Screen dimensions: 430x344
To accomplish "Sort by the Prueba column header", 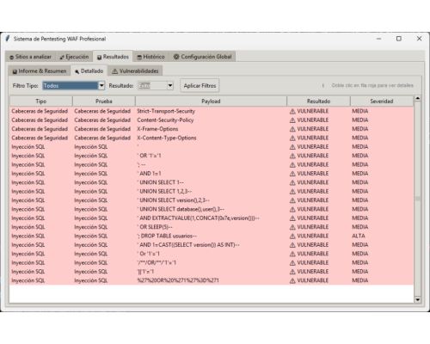I will pyautogui.click(x=104, y=101).
